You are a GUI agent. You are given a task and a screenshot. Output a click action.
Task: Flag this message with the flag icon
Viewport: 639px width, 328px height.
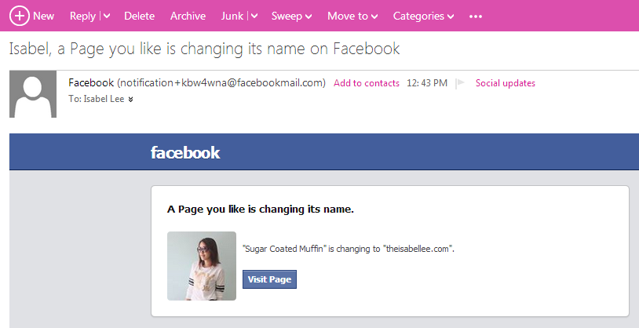[460, 83]
